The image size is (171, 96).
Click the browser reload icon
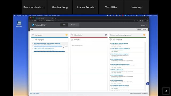pos(35,21)
